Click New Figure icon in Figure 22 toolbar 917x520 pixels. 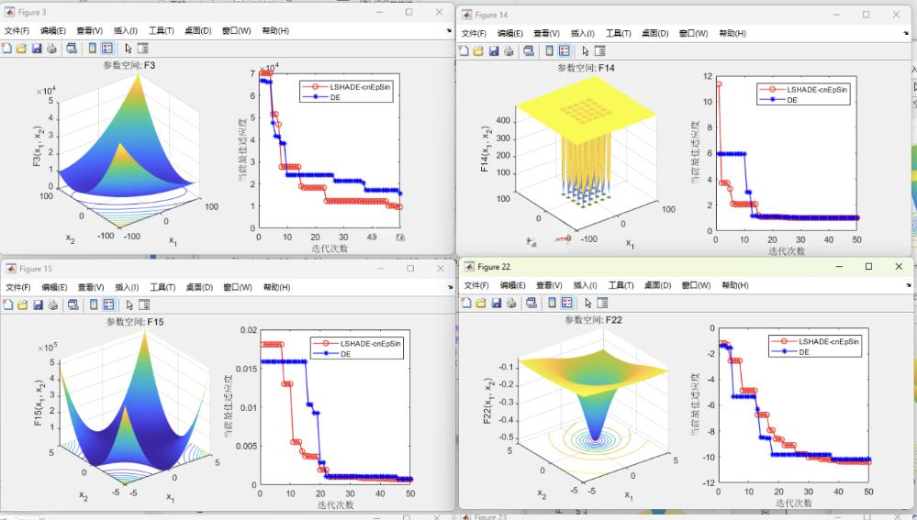(466, 303)
